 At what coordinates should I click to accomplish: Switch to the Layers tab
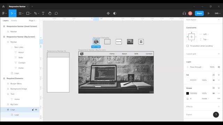pyautogui.click(x=6, y=20)
